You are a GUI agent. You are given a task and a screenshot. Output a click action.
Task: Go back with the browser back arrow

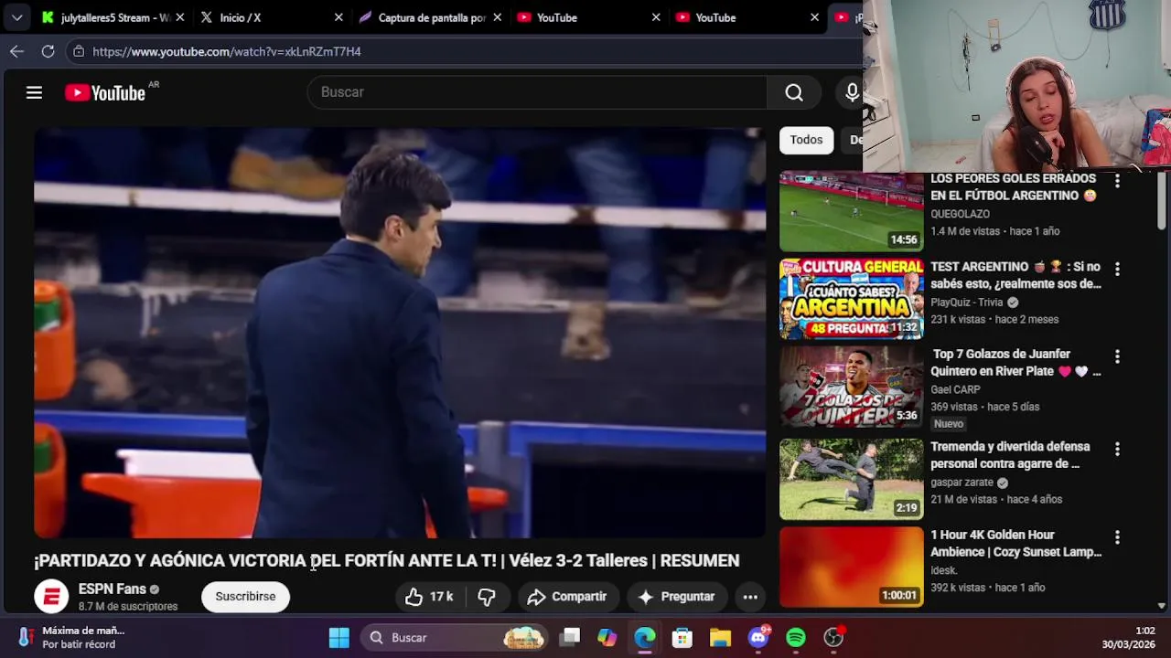16,51
